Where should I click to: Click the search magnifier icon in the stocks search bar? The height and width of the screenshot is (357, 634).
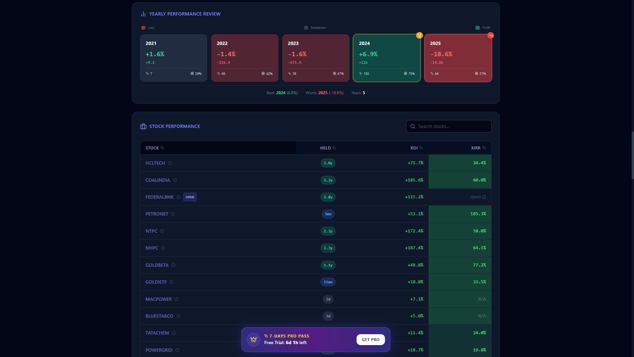tap(413, 126)
